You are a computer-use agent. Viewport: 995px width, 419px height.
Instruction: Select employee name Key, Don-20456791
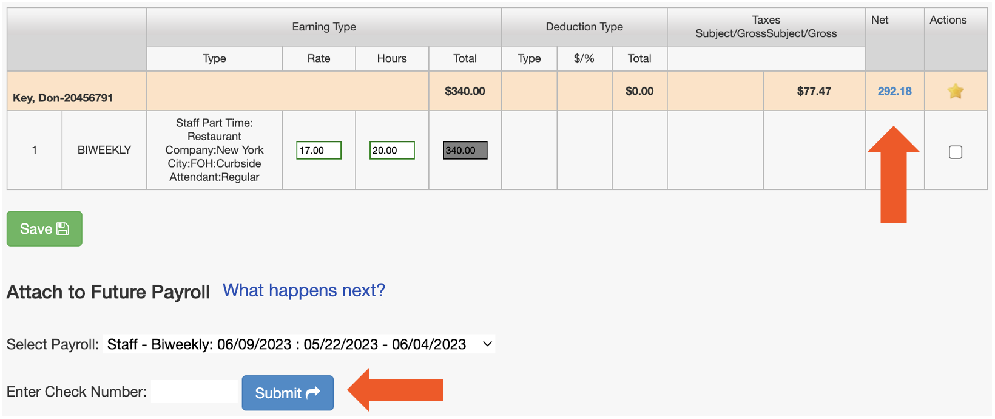pyautogui.click(x=63, y=98)
